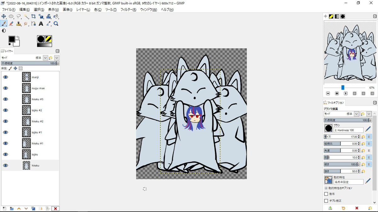Hide the tojiru #2 layer
The width and height of the screenshot is (378, 212).
point(5,110)
